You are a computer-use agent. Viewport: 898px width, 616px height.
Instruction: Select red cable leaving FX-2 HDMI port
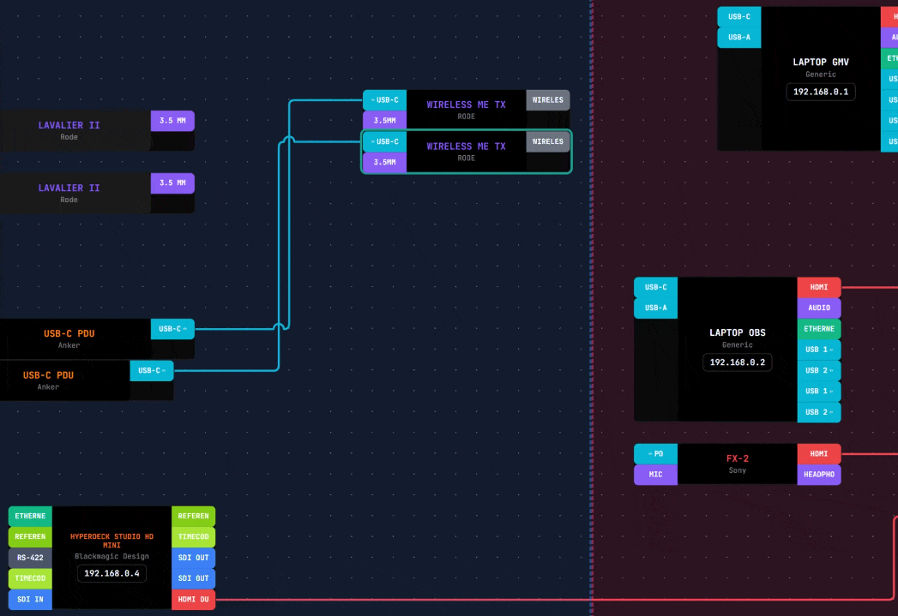[x=870, y=453]
